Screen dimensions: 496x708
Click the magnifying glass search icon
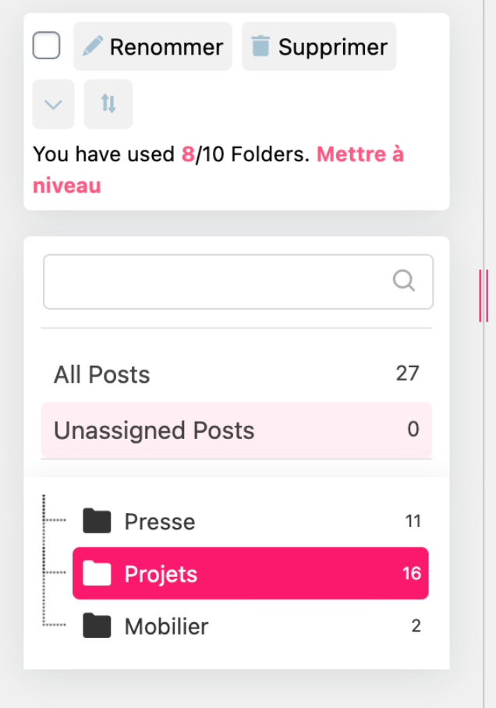[x=404, y=280]
